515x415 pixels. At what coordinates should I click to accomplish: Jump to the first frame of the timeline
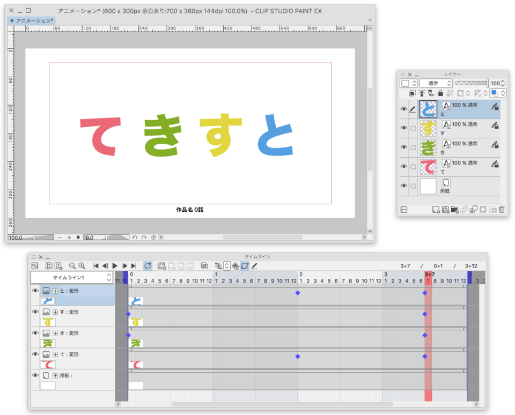coord(96,266)
